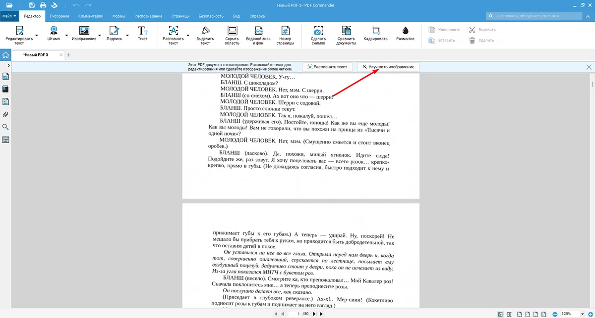Insert a picture with Изображение

84,34
